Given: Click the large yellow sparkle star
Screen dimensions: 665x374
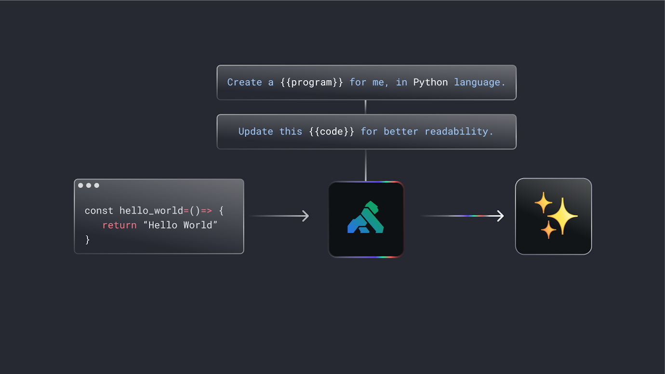Looking at the screenshot, I should [562, 216].
